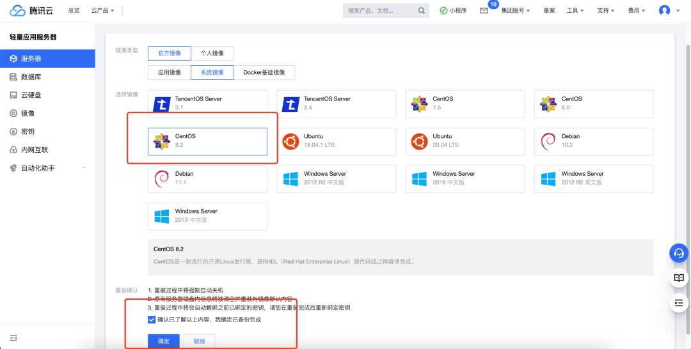Open the 备案 menu item
This screenshot has width=691, height=349.
(549, 11)
